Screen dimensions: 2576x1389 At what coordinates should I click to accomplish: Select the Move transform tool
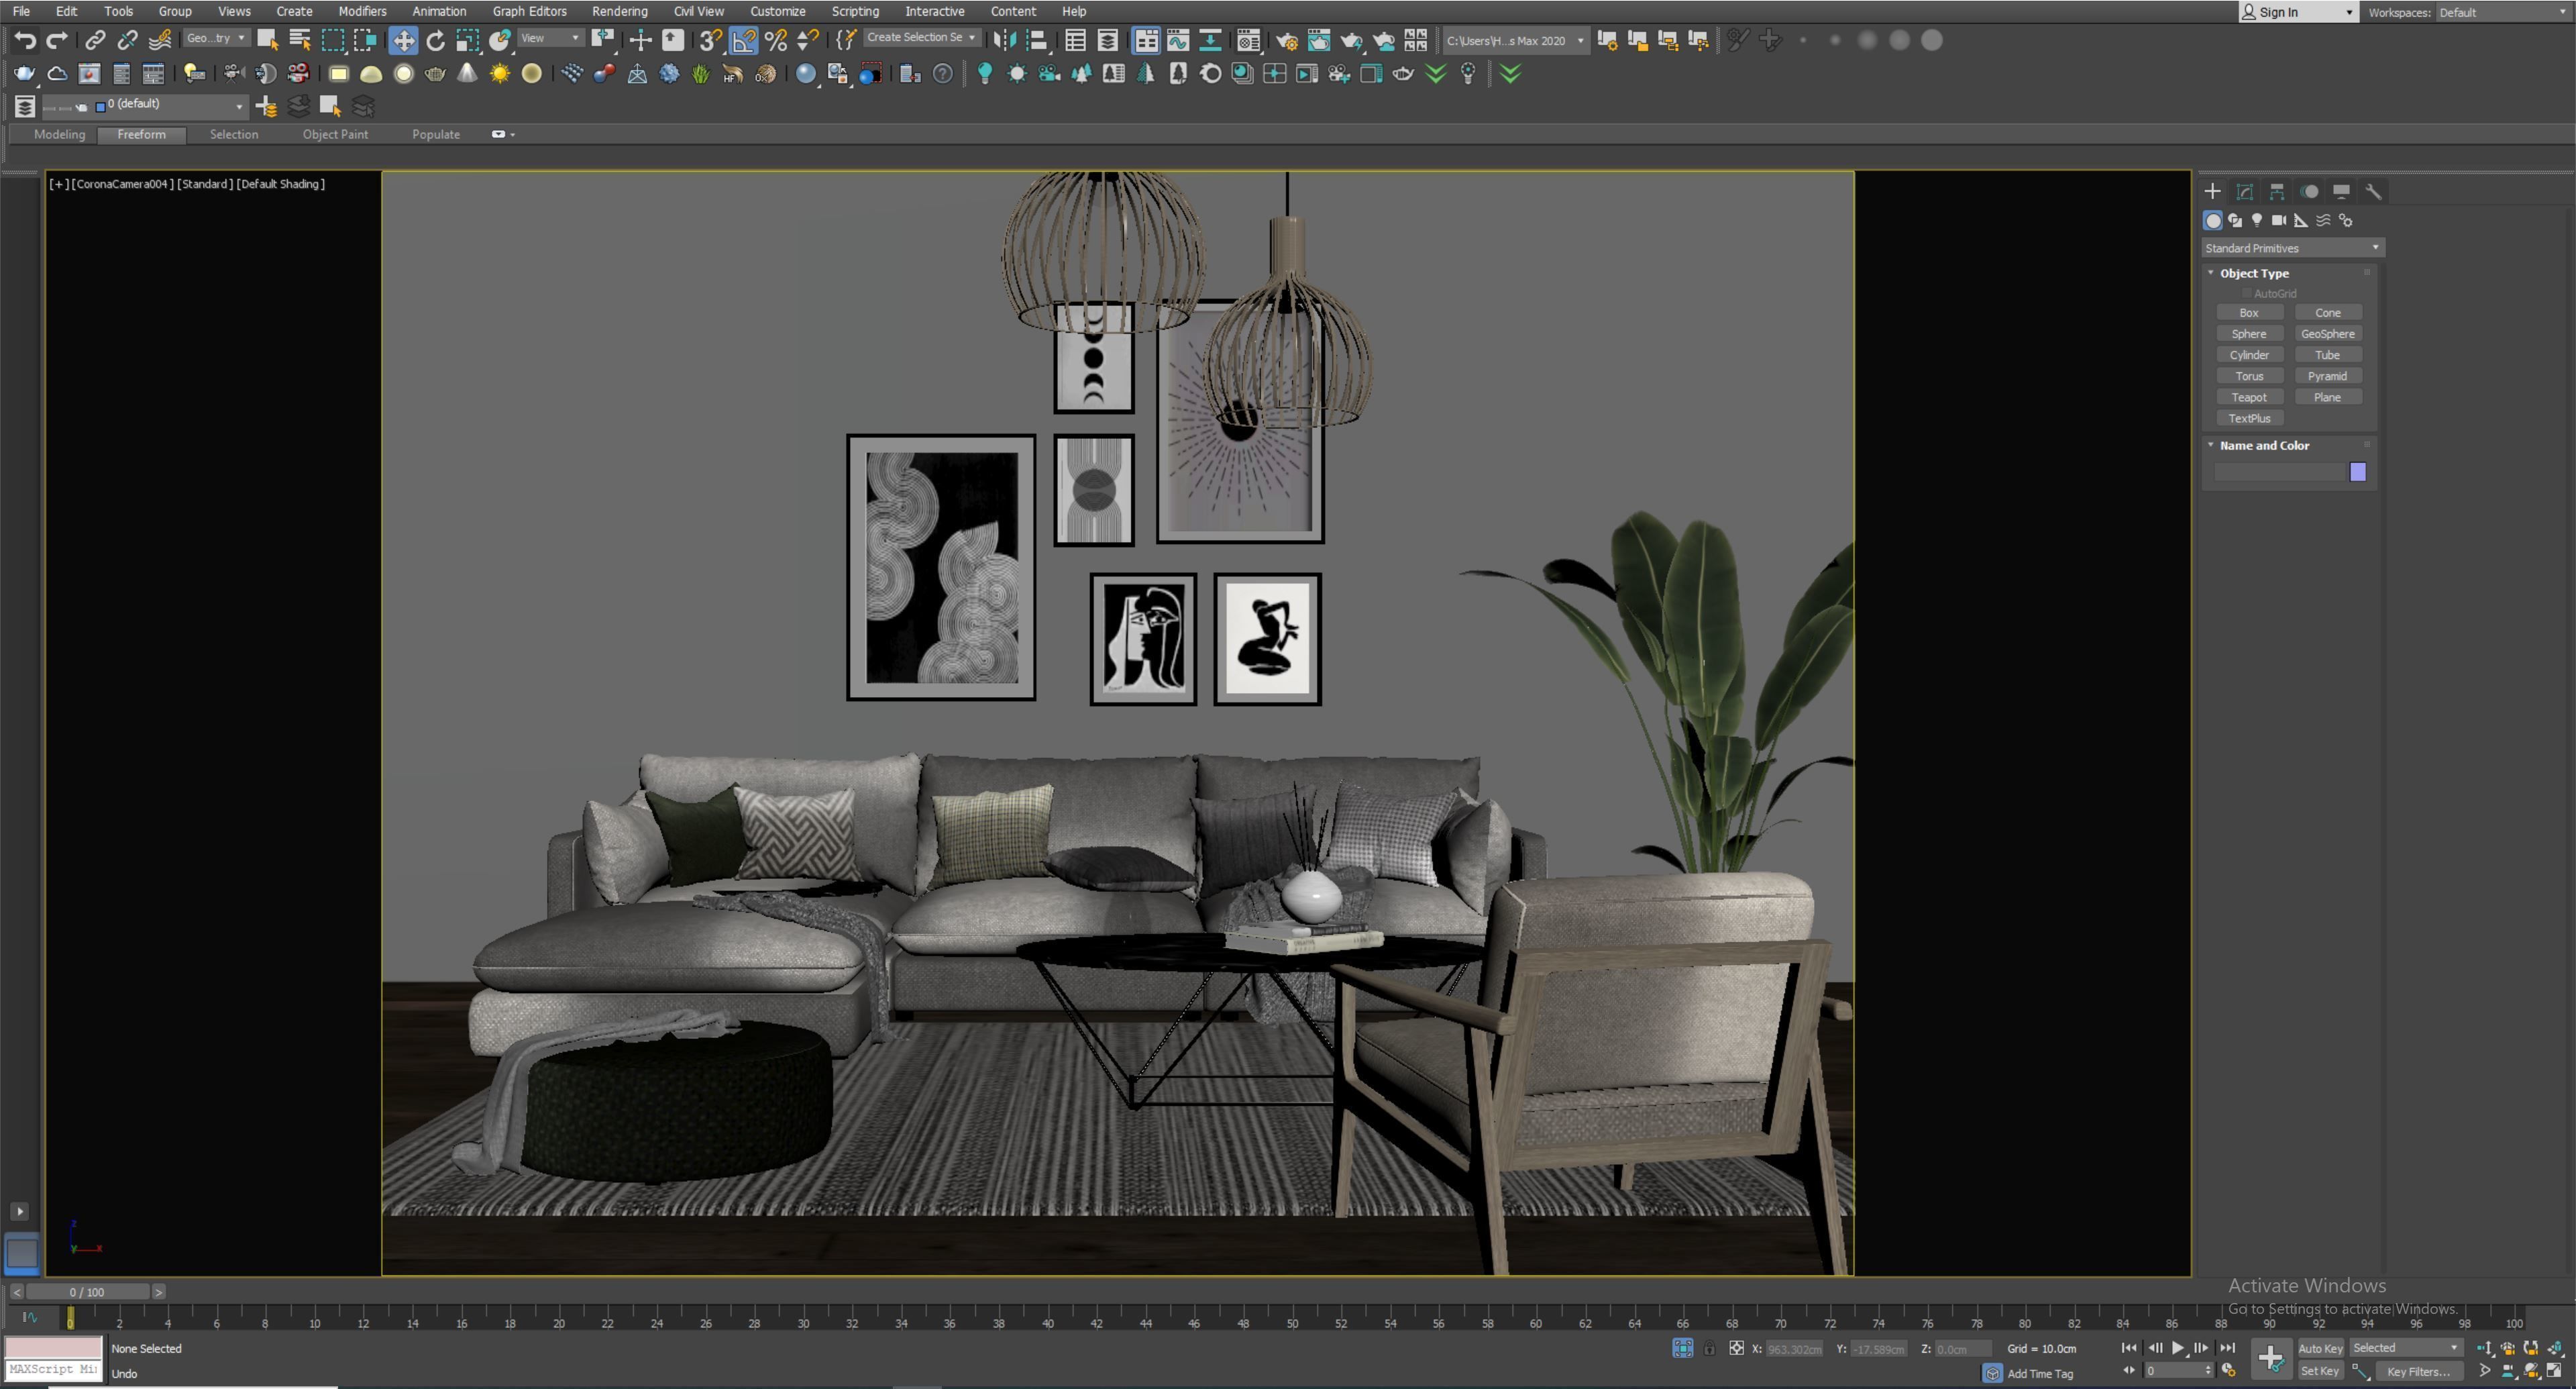[403, 40]
